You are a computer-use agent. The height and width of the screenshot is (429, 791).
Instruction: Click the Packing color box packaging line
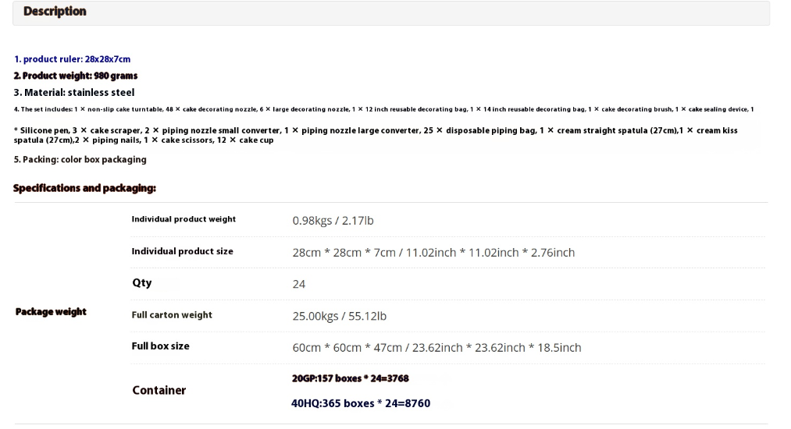(80, 159)
